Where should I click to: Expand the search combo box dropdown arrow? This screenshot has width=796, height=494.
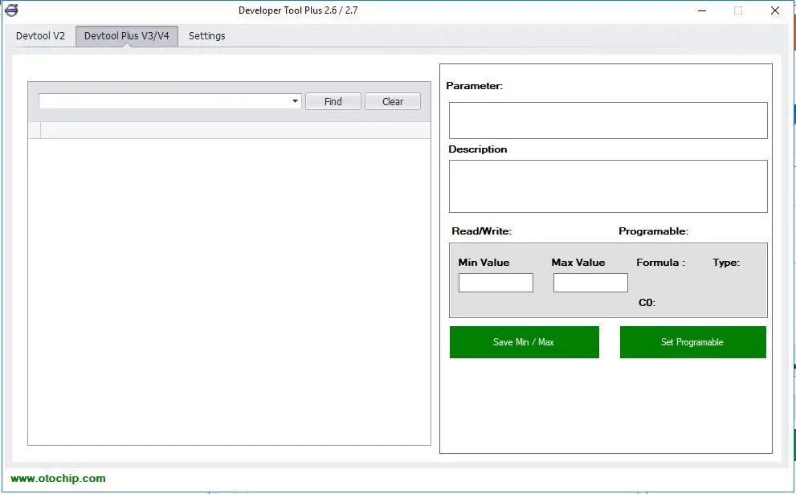point(295,101)
